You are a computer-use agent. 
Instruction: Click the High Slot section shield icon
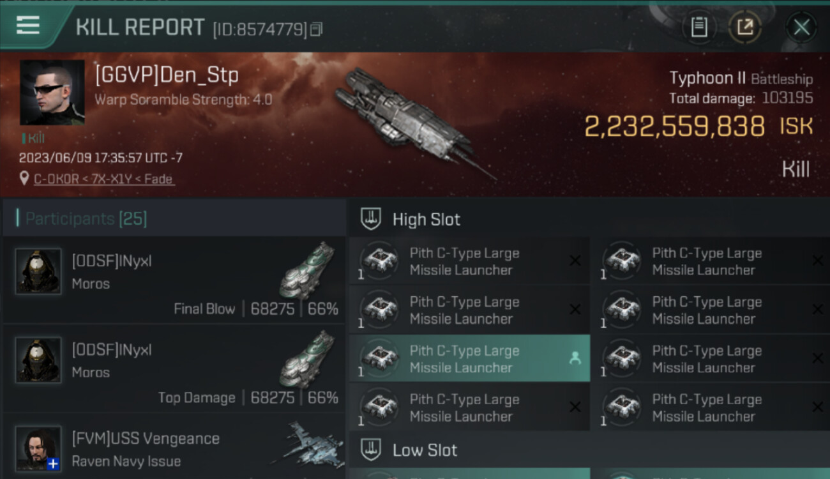pyautogui.click(x=371, y=219)
